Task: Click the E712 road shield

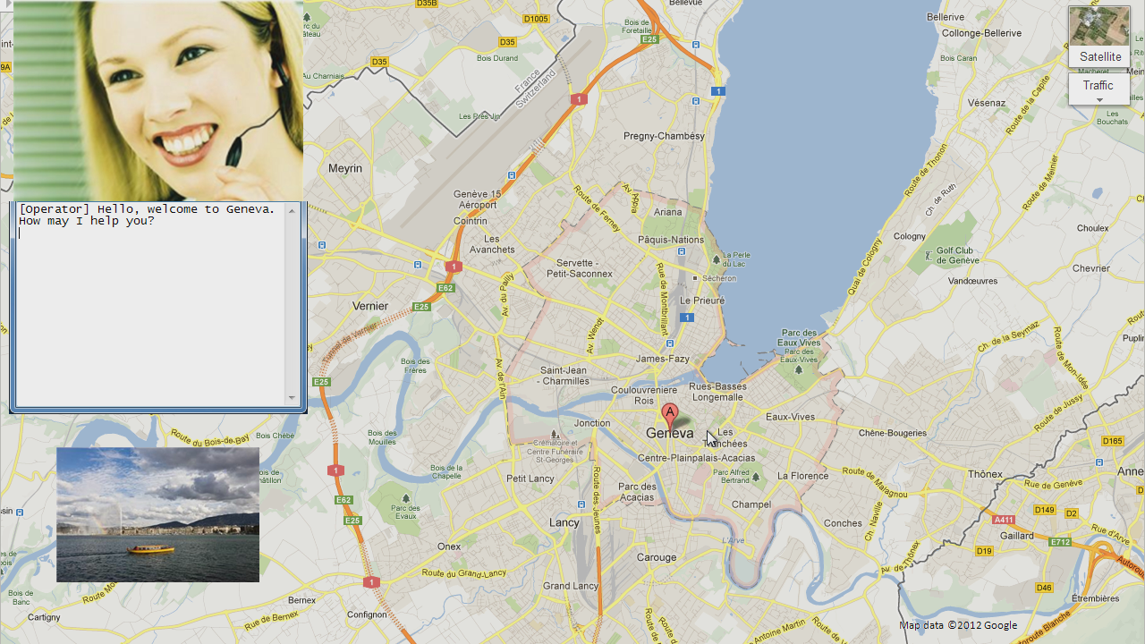Action: (x=1061, y=542)
